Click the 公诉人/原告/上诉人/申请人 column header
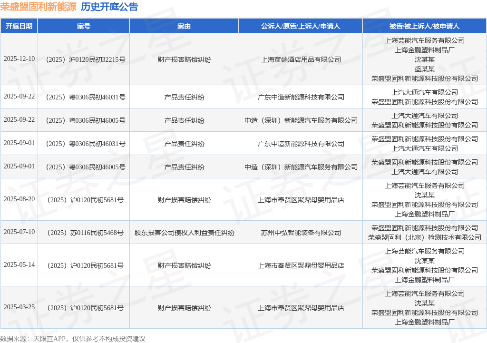Image resolution: width=487 pixels, height=343 pixels. tap(301, 26)
